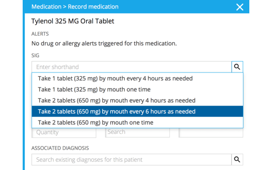Close the Record medication panel
The height and width of the screenshot is (170, 272).
click(x=240, y=7)
